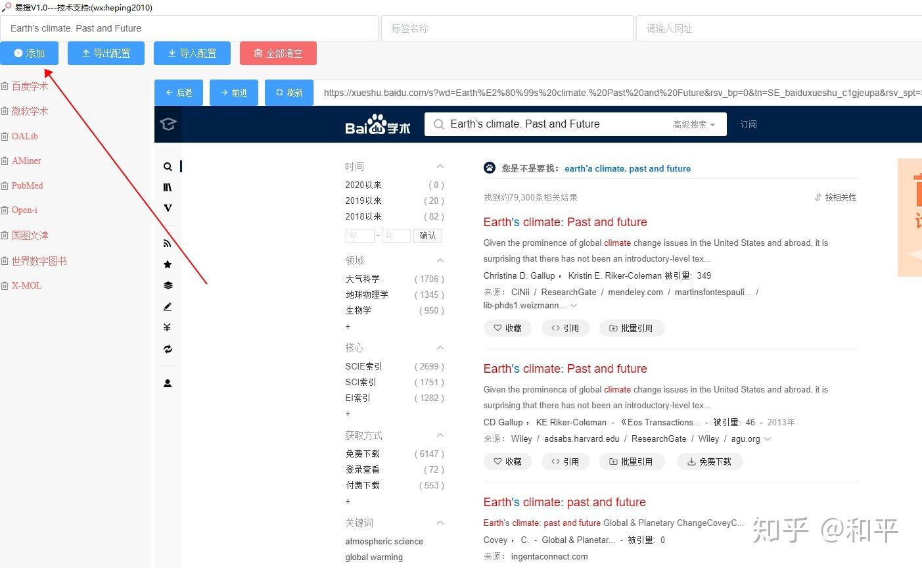Viewport: 922px width, 568px height.
Task: Delete the OALib entry via trash icon
Action: click(5, 136)
